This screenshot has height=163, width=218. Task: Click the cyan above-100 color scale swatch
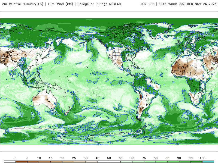(208, 162)
